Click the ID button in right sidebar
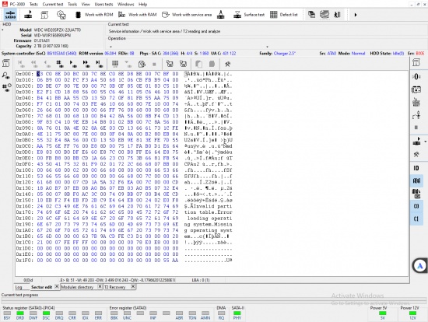Screen dimensions: 428x322 [x=416, y=168]
